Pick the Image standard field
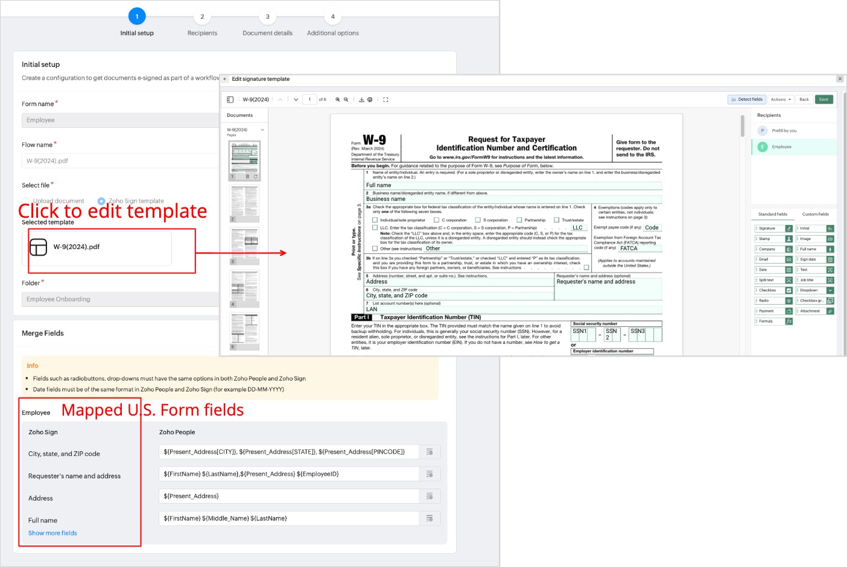This screenshot has height=567, width=847. pyautogui.click(x=815, y=239)
